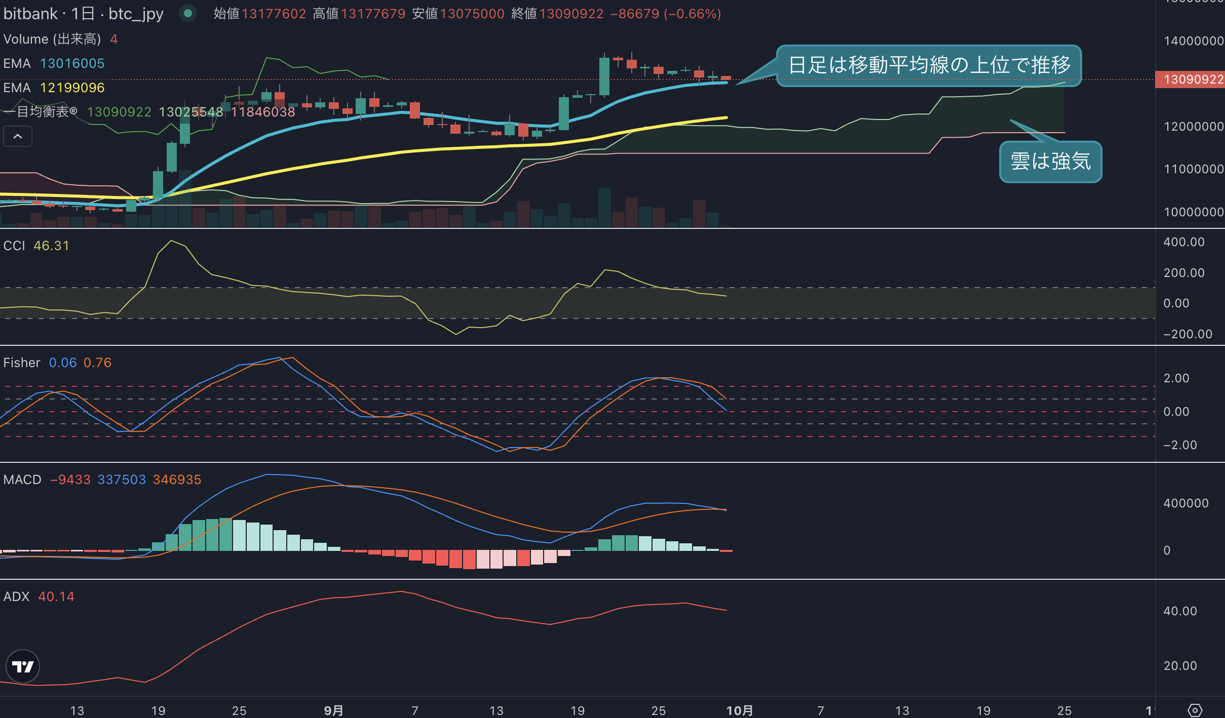This screenshot has width=1225, height=718.
Task: Select the bitbank btc_jpy symbol title
Action: point(83,14)
